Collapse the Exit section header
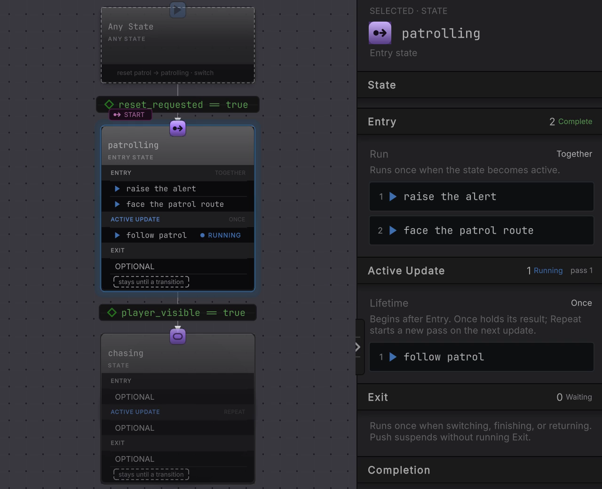The width and height of the screenshot is (602, 489). [x=480, y=397]
